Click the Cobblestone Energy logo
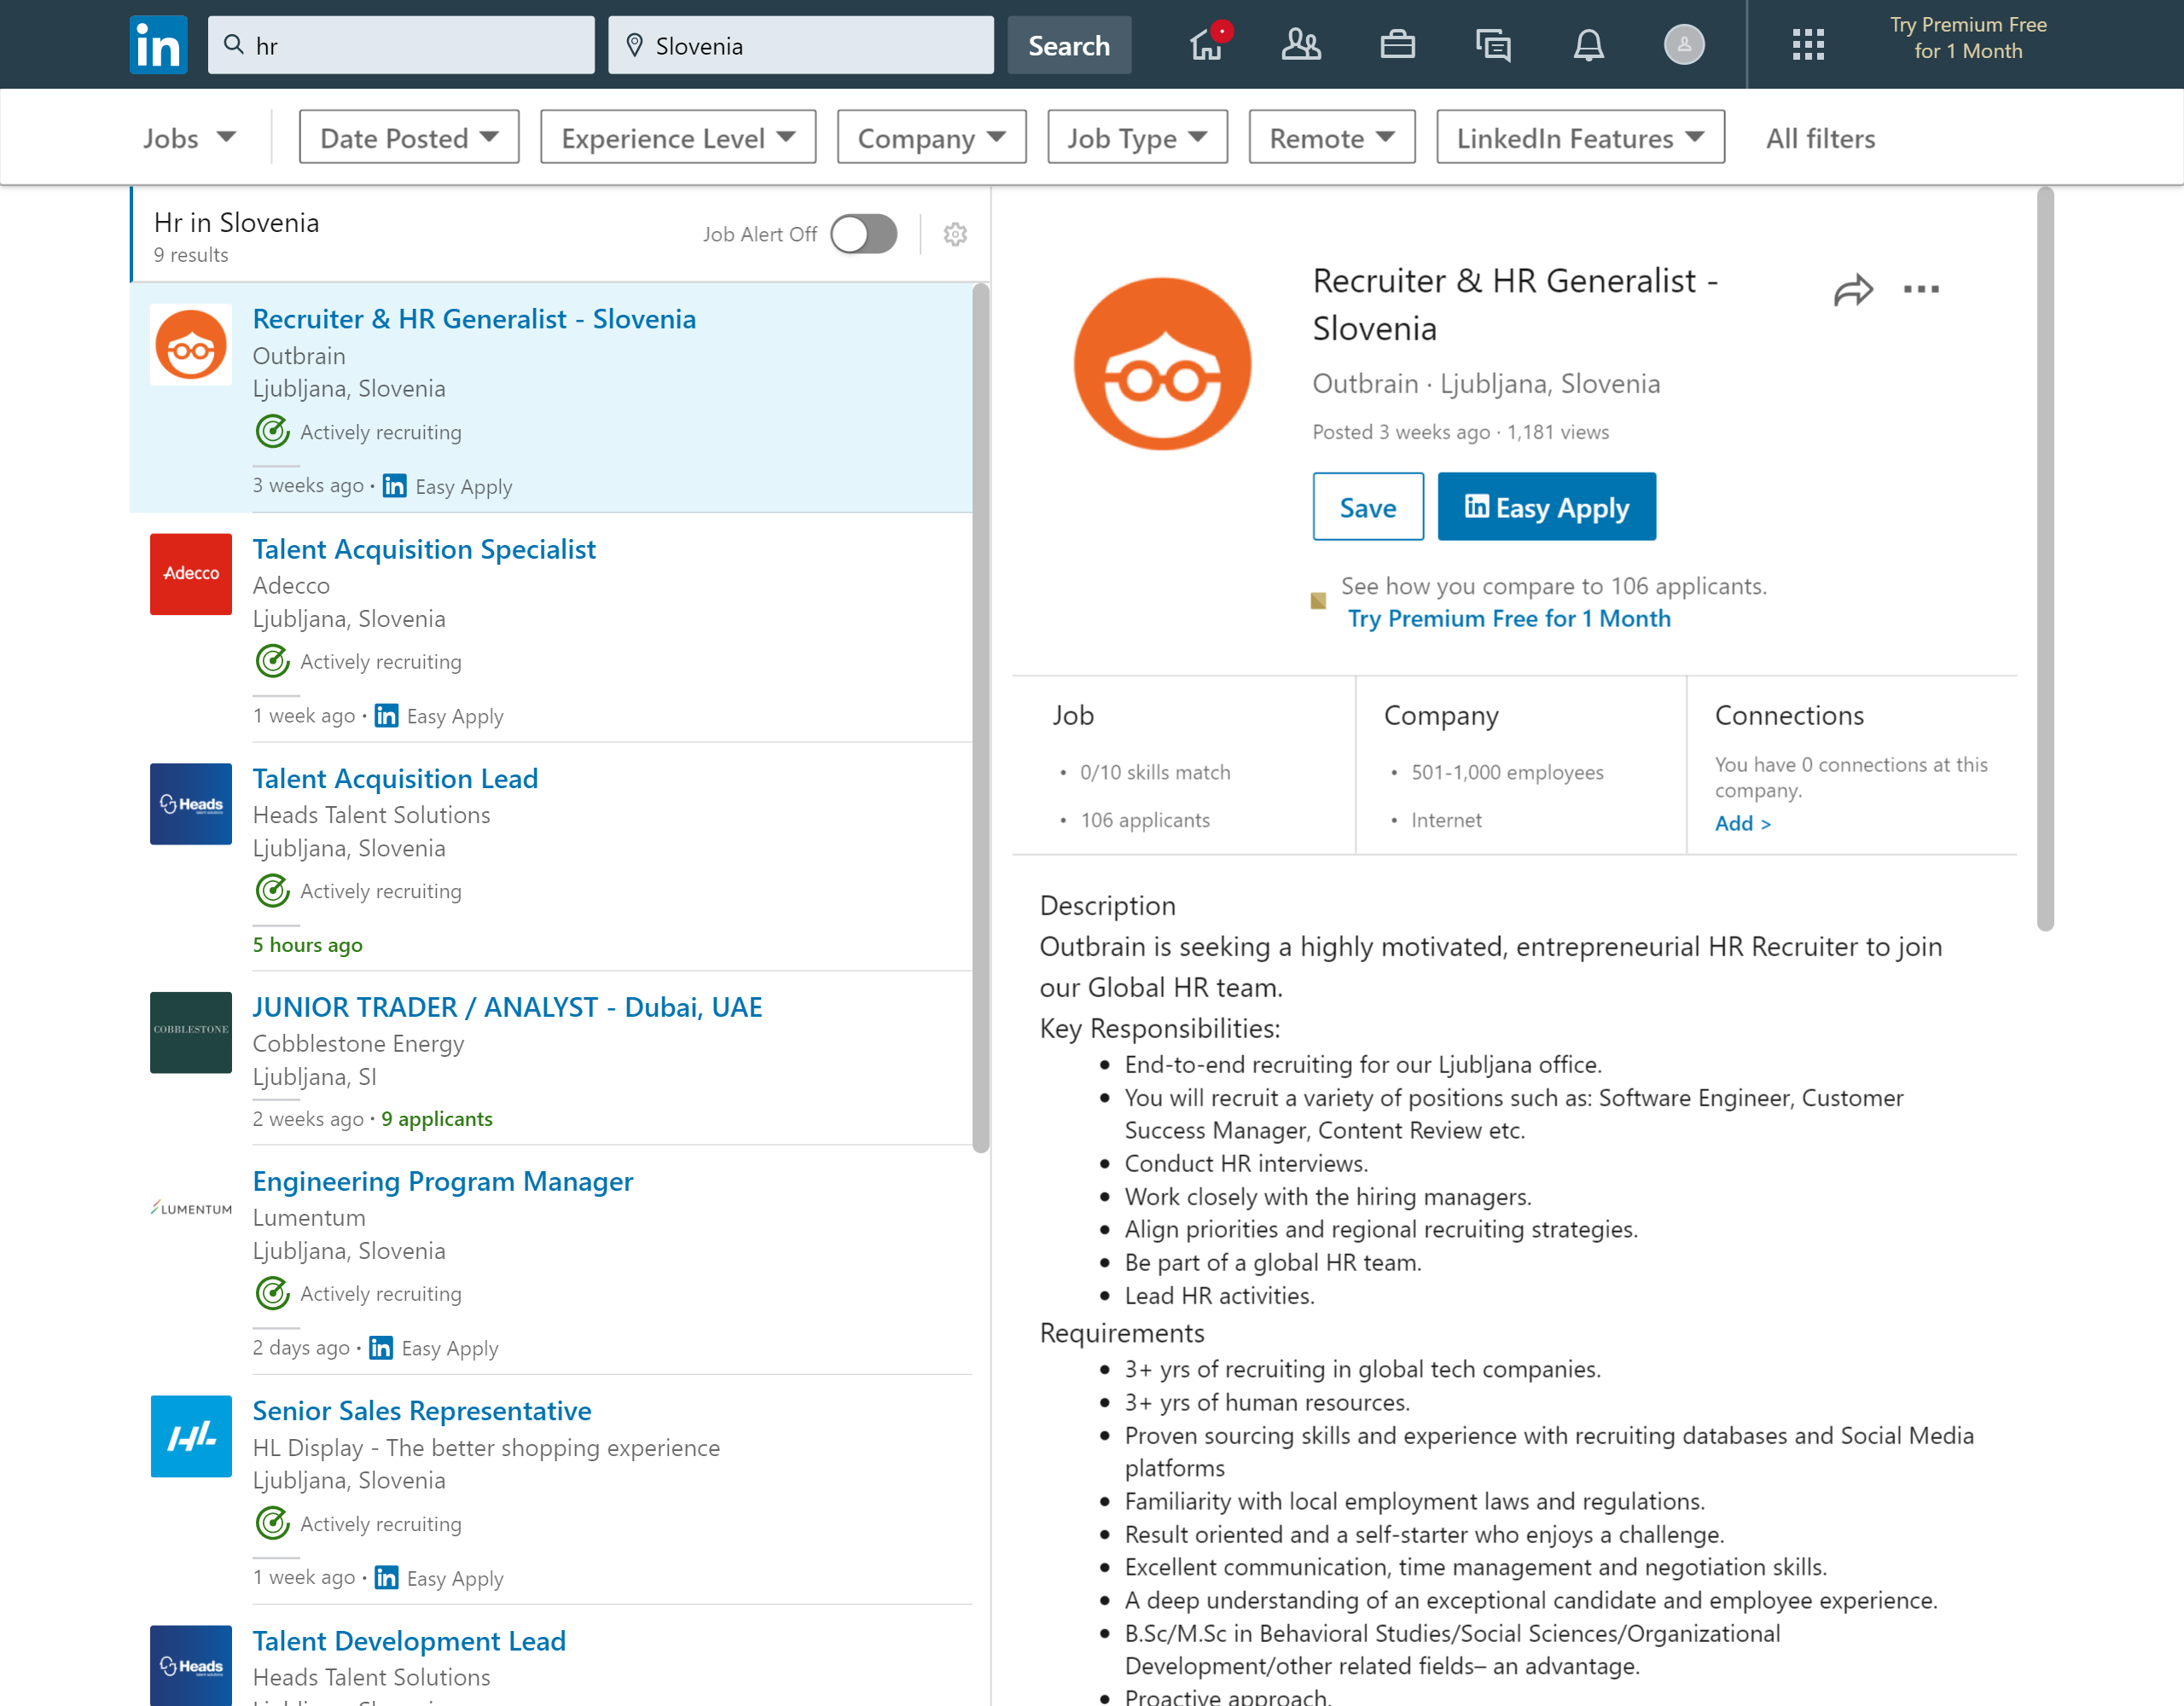This screenshot has width=2184, height=1706. (191, 1032)
